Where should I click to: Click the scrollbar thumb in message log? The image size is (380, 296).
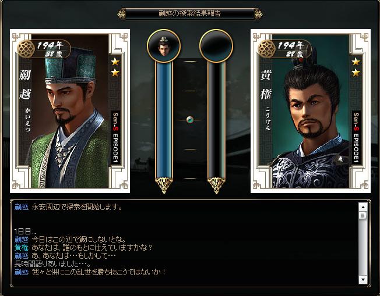[x=363, y=215]
